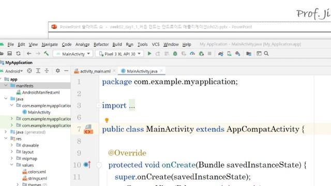Screen dimensions: 331x186
Task: Open the Refactor menu
Action: tap(101, 44)
